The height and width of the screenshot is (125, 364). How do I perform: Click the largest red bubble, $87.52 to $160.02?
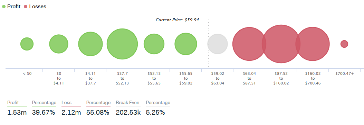pyautogui.click(x=281, y=44)
